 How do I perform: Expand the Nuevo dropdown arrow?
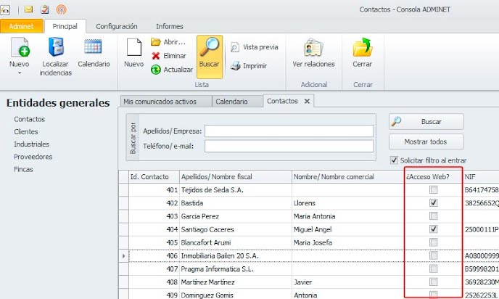click(x=20, y=73)
